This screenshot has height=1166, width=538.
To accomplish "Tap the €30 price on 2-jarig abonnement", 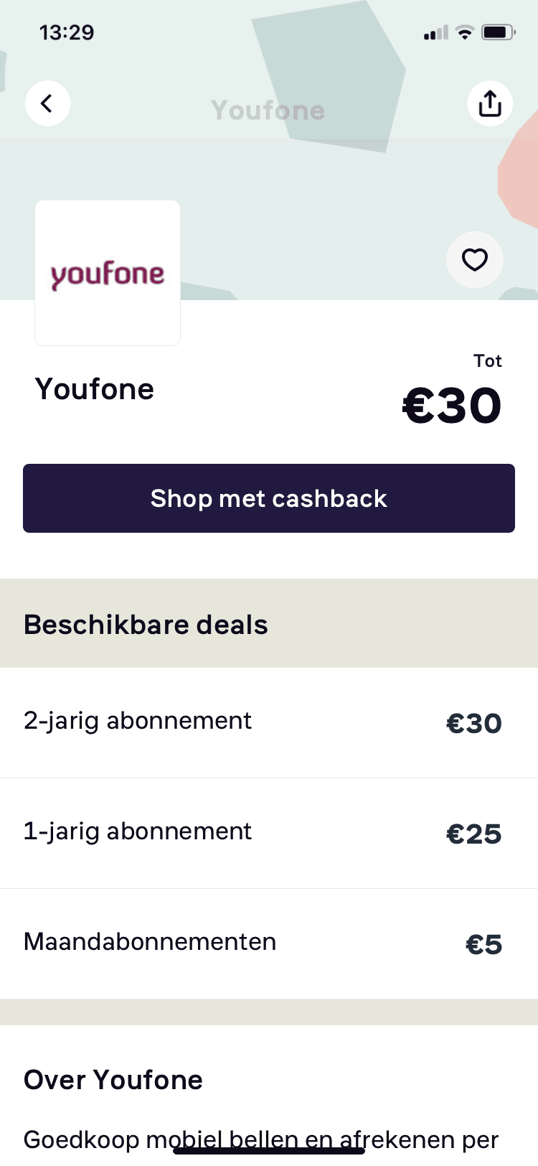I will 474,723.
